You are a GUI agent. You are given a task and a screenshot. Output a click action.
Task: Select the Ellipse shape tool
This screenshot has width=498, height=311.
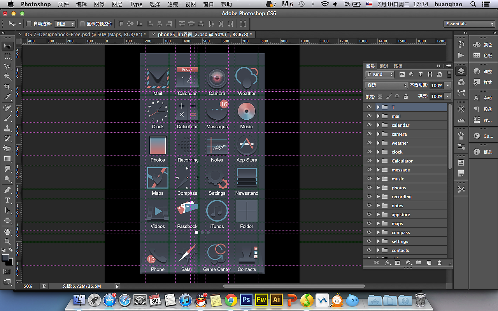[7, 220]
